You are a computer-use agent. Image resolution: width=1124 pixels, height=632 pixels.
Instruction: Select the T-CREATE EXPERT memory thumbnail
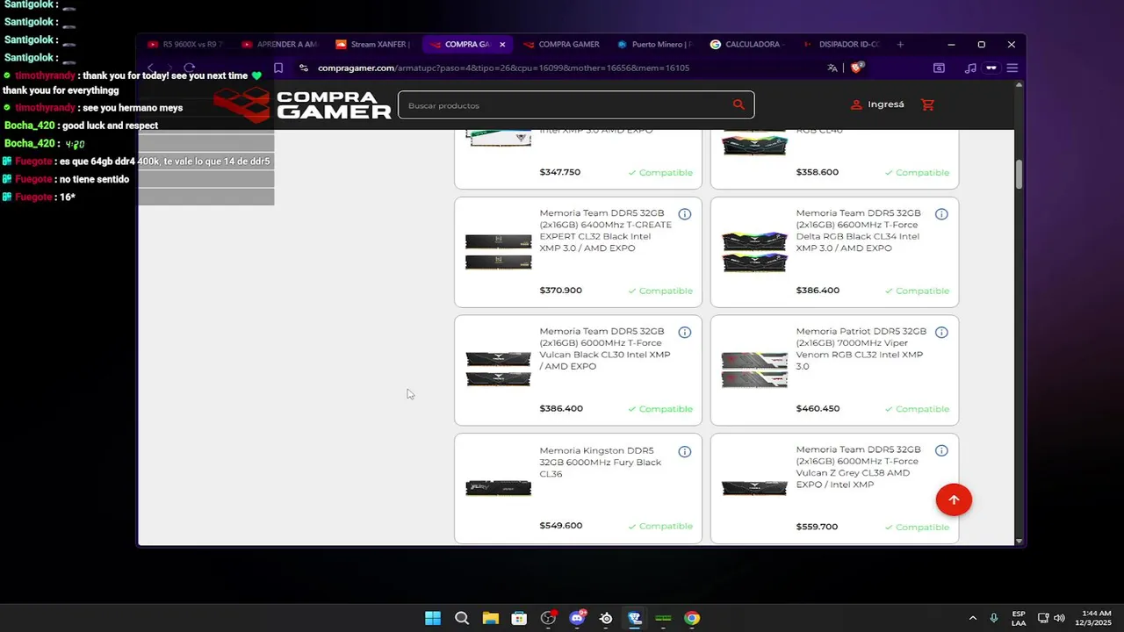(x=498, y=252)
